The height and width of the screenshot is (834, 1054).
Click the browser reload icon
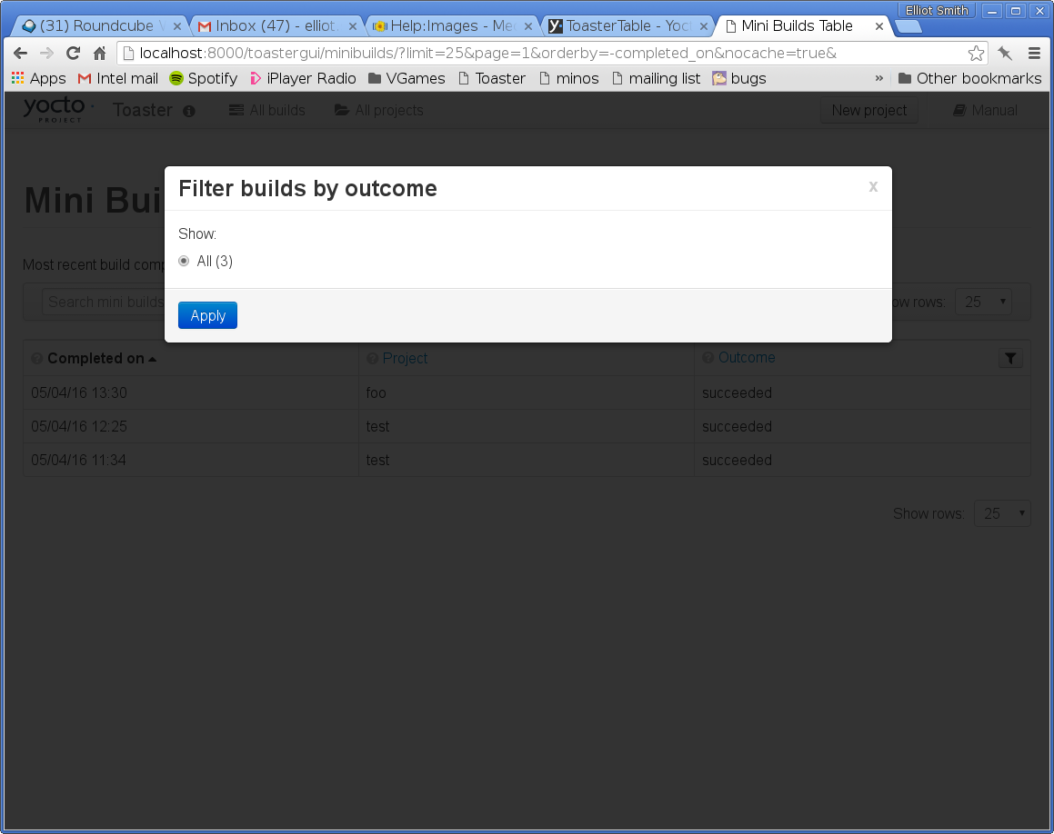(74, 54)
